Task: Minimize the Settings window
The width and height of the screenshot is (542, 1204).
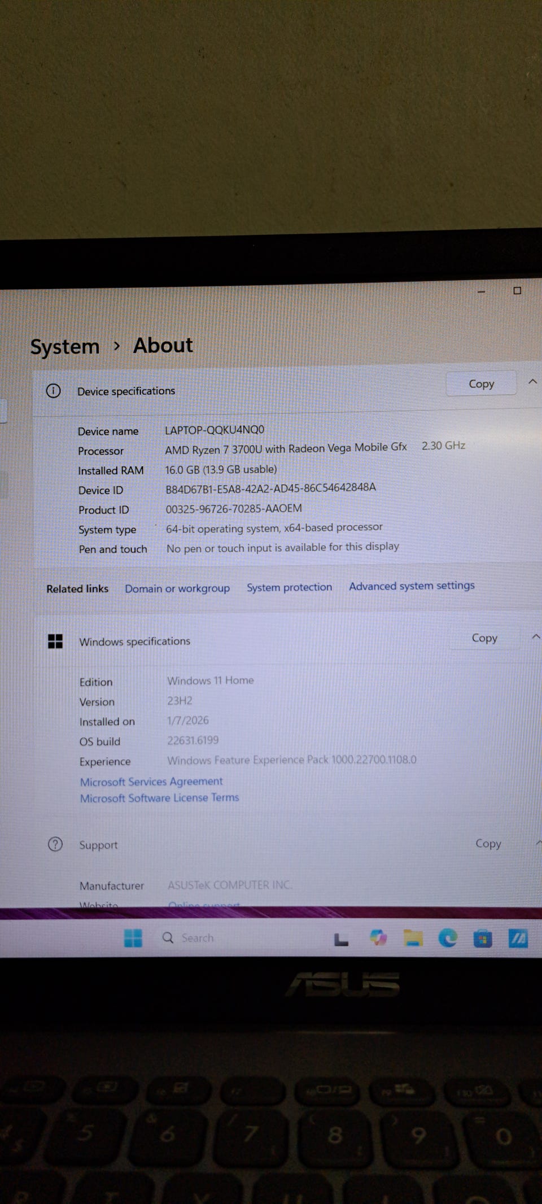Action: click(481, 291)
